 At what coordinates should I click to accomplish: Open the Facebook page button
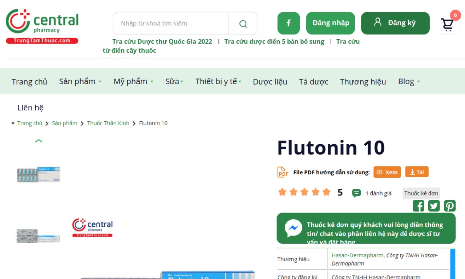tap(288, 23)
